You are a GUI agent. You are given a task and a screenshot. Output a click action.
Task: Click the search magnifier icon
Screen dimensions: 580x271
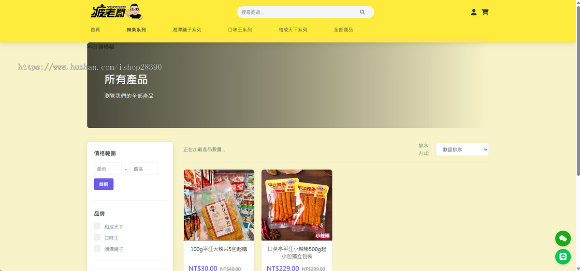[362, 12]
